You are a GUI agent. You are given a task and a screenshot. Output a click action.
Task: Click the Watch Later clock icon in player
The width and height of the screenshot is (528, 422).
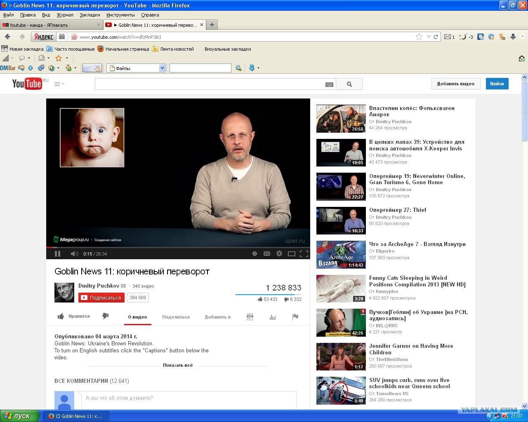coord(255,254)
